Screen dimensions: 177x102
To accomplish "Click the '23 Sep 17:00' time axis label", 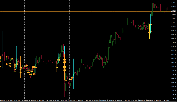I will coord(134,100).
